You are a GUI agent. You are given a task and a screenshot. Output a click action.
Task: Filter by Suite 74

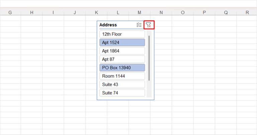pyautogui.click(x=122, y=93)
